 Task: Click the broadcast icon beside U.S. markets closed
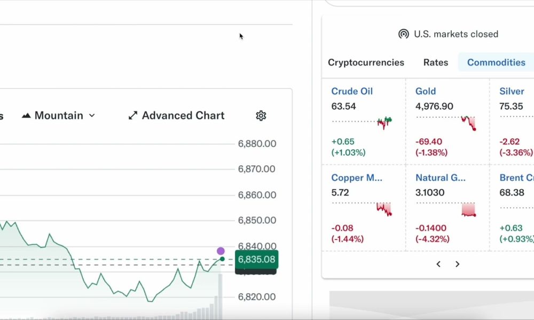tap(403, 34)
